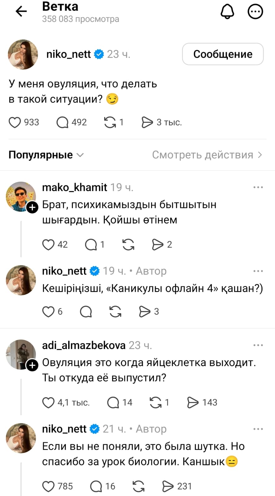Share the main post via send icon

147,122
